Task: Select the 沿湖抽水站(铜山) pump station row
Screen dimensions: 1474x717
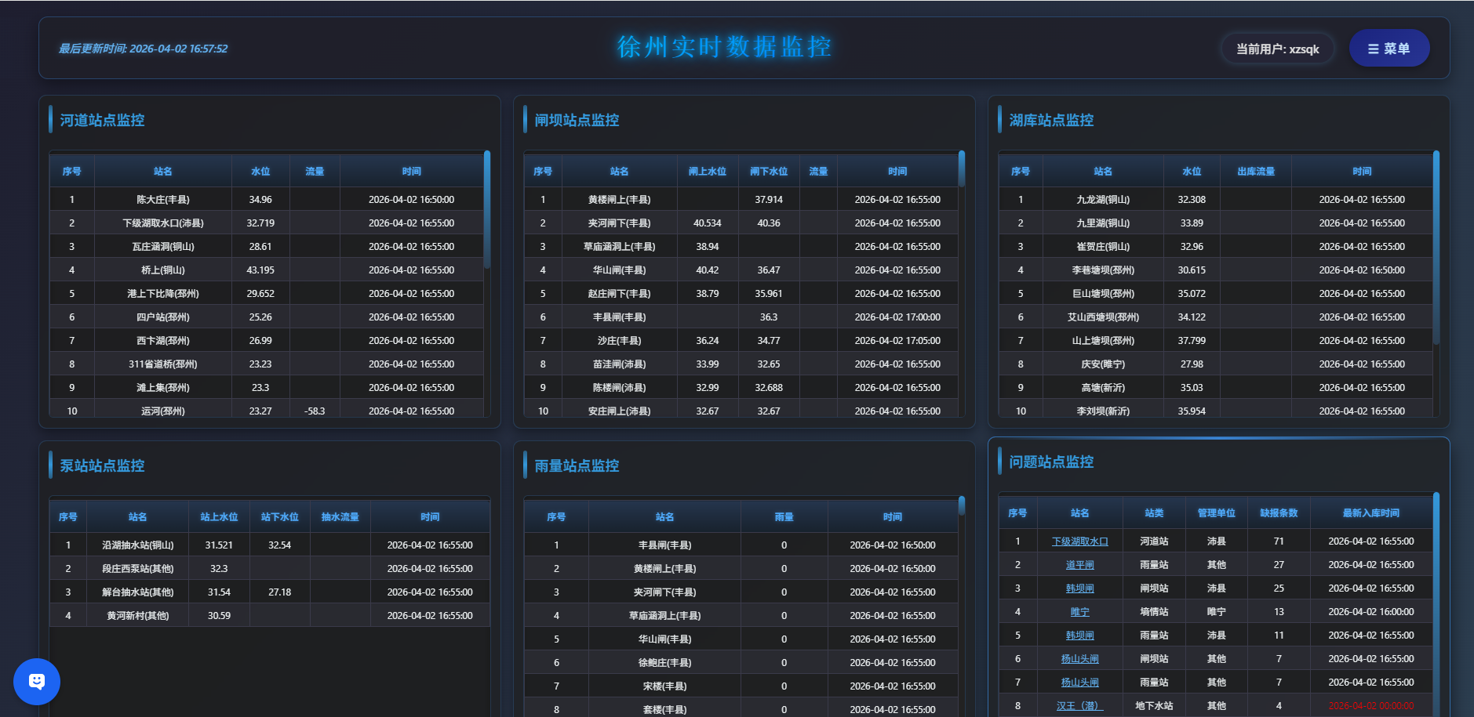Action: [x=138, y=545]
